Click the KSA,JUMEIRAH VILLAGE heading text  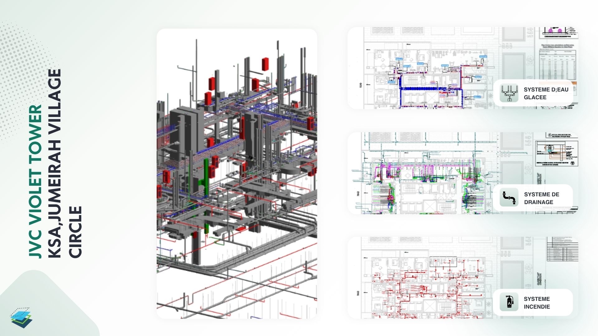(55, 164)
